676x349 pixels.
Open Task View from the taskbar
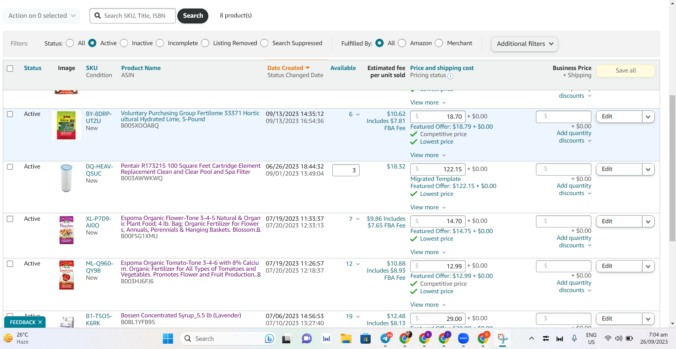pos(286,339)
